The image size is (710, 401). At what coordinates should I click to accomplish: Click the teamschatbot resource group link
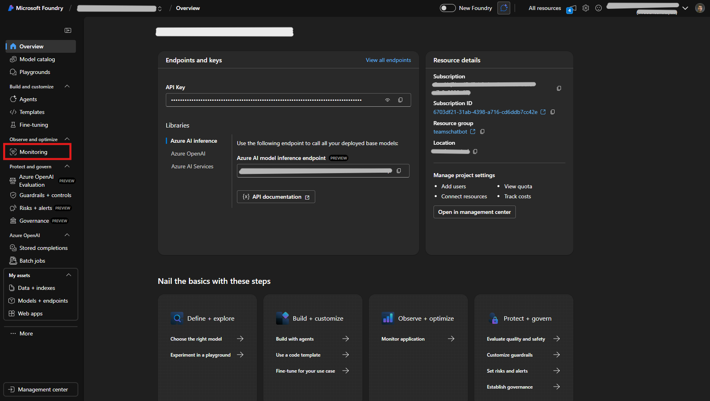(x=450, y=132)
